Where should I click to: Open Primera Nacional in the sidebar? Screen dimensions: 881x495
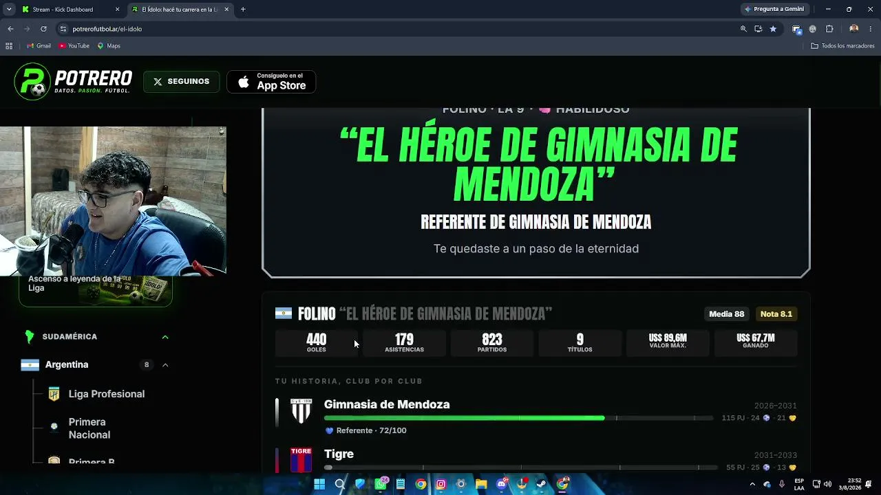(x=89, y=428)
